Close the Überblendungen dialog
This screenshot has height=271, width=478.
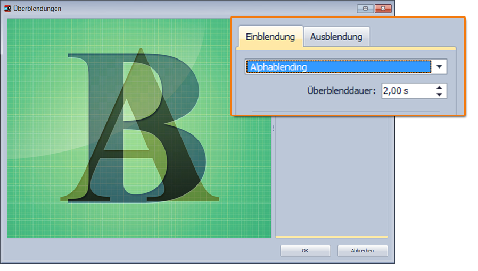(383, 9)
